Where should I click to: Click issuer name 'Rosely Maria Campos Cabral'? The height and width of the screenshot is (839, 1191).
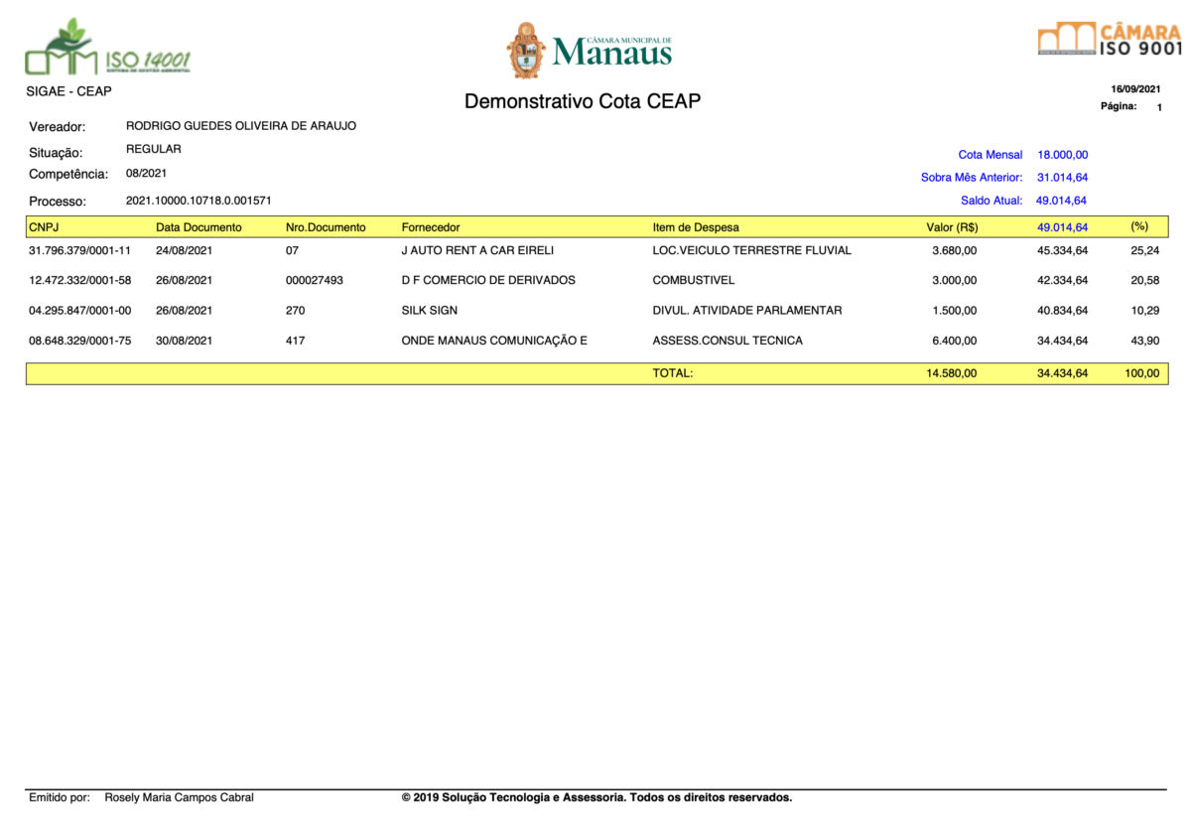pyautogui.click(x=179, y=797)
